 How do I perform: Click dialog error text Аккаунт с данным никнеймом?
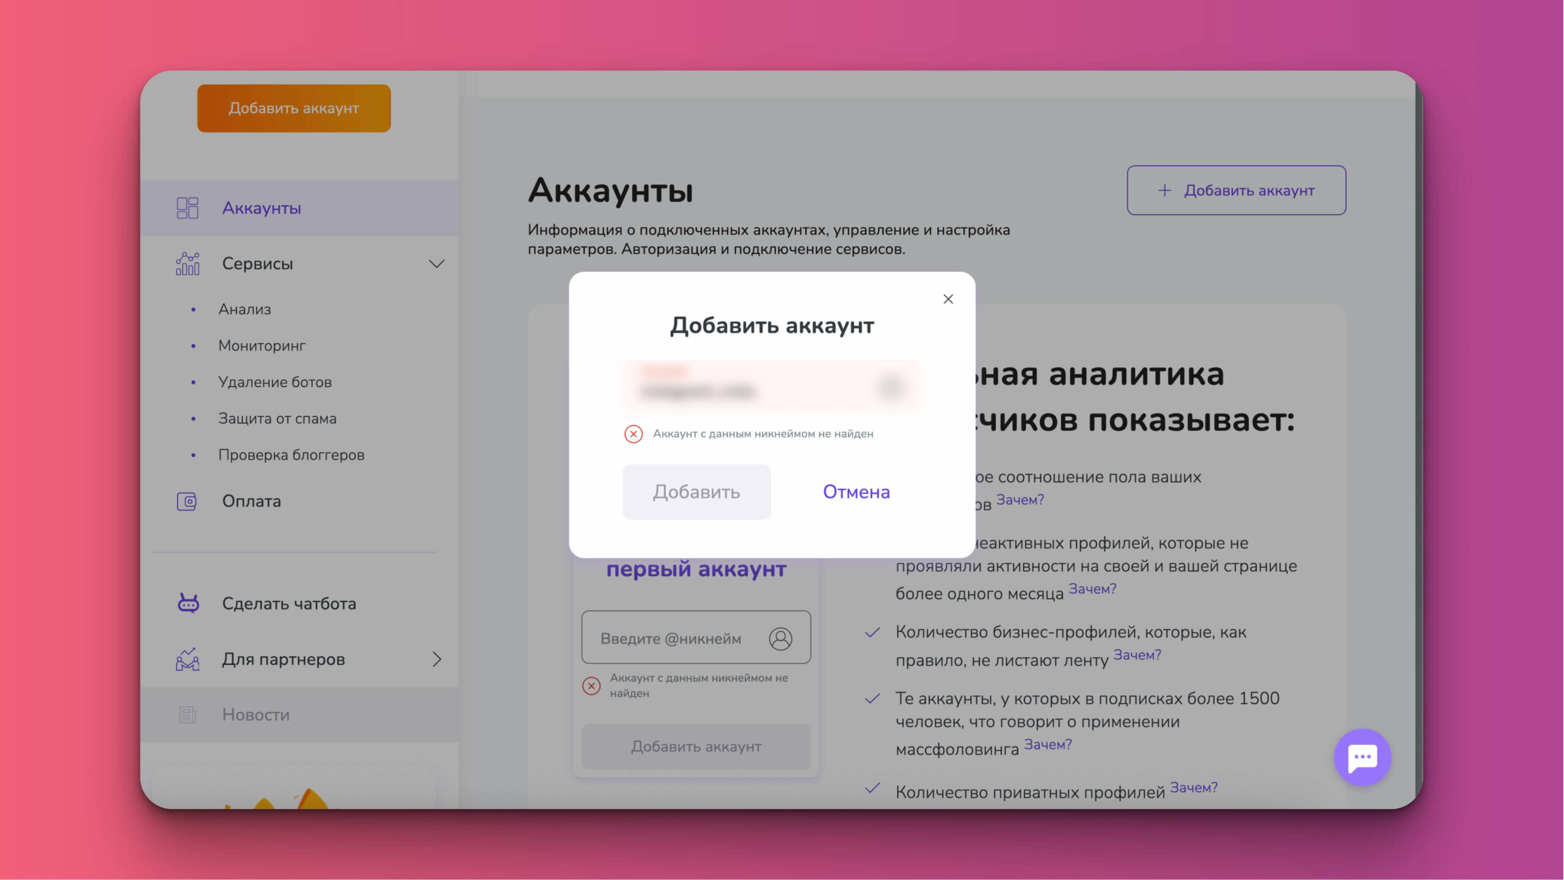(763, 434)
